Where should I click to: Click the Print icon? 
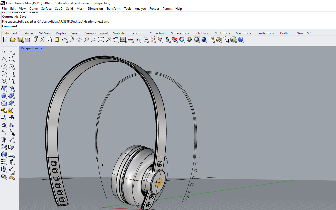click(27, 40)
